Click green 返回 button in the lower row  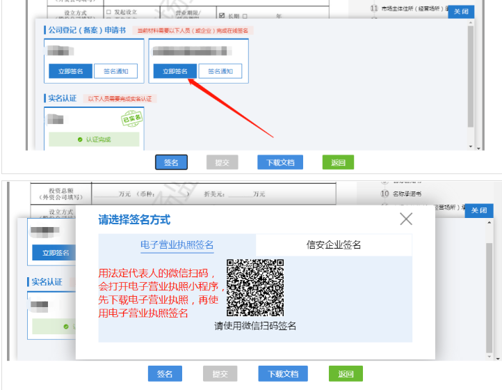(x=346, y=374)
